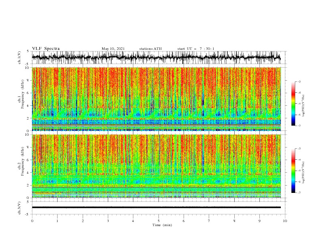Click the time axis tick label "0"
321x248 pixels.
(32, 221)
